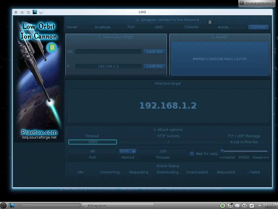This screenshot has width=278, height=209.
Task: Click the 'Slower>>' label
Action: [x=261, y=158]
